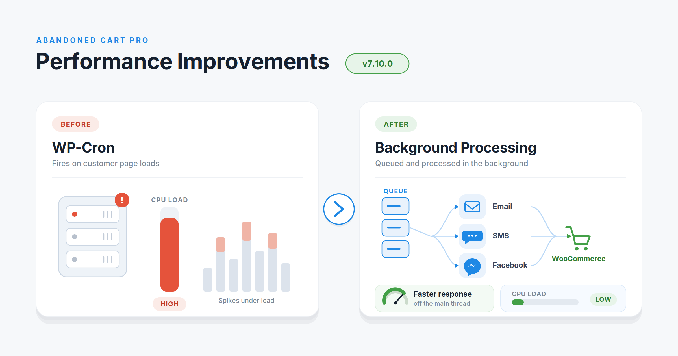Click the red exclamation alert badge
This screenshot has height=356, width=678.
pos(122,200)
